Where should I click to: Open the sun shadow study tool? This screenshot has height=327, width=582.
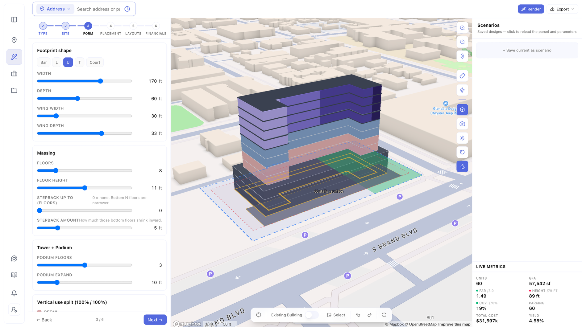[x=462, y=138]
